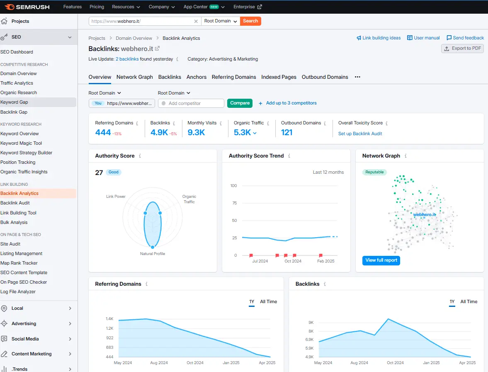Click Network Graph info icon
The image size is (488, 372).
pos(405,156)
